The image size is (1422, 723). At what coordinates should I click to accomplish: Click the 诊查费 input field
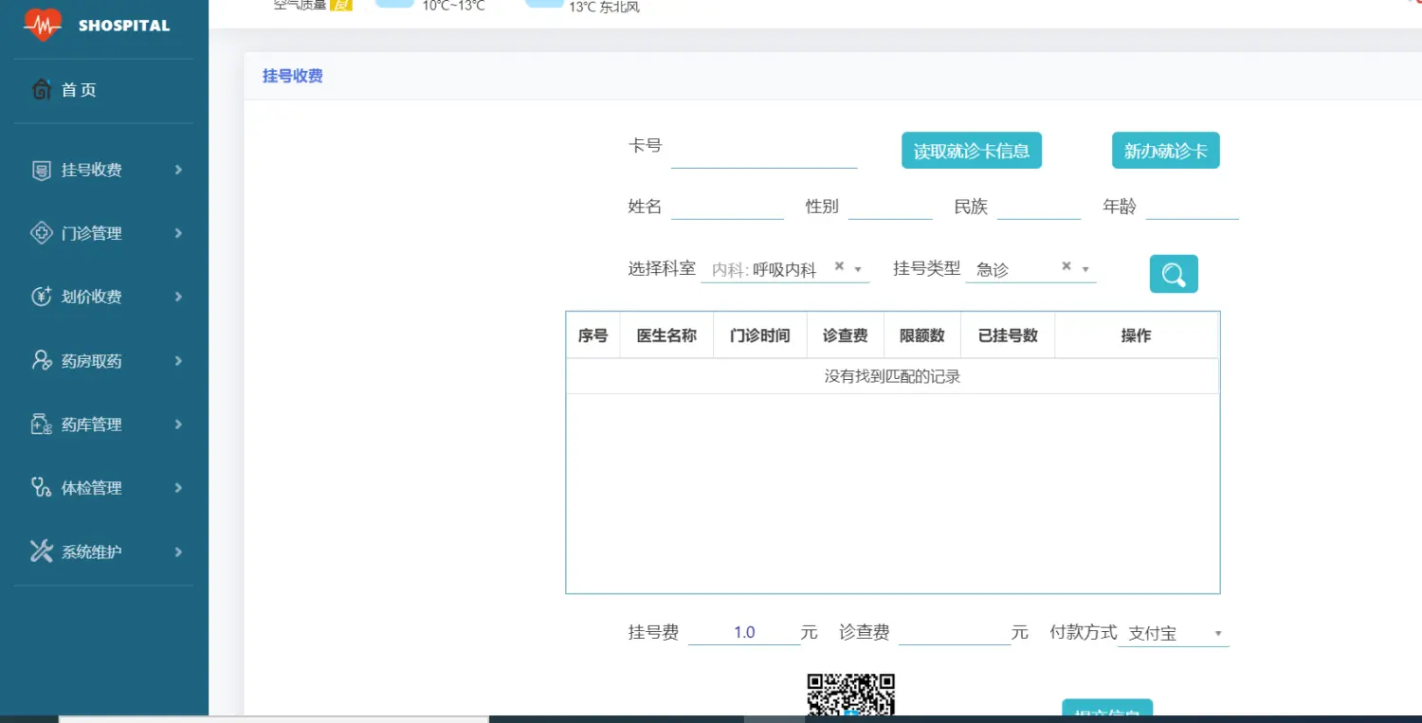(955, 632)
